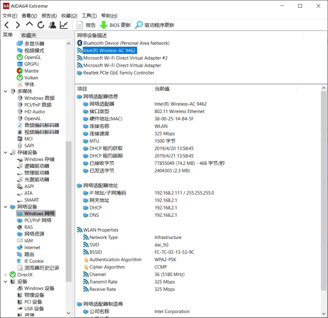Image resolution: width=328 pixels, height=318 pixels.
Task: Refresh the page with the circular arrow
Action: 41,25
